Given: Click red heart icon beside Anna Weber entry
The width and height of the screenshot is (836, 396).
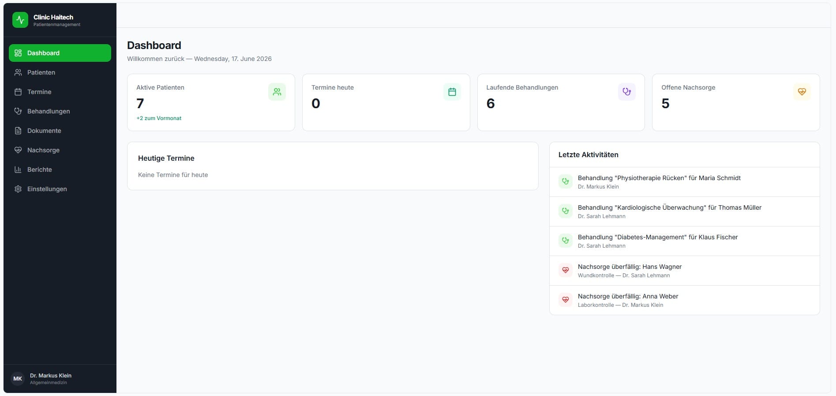Looking at the screenshot, I should [566, 300].
